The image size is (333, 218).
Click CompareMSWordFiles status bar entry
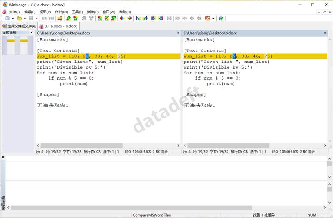click(x=152, y=215)
